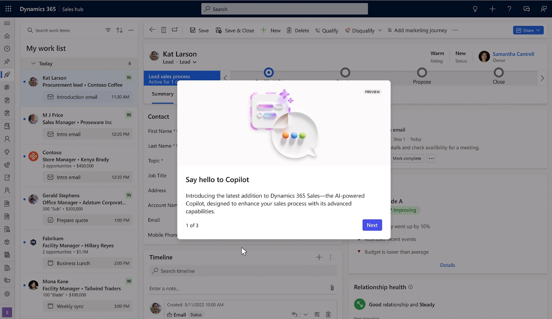Toggle the Prepare quote task checkbox icon
552x319 pixels.
[x=50, y=220]
